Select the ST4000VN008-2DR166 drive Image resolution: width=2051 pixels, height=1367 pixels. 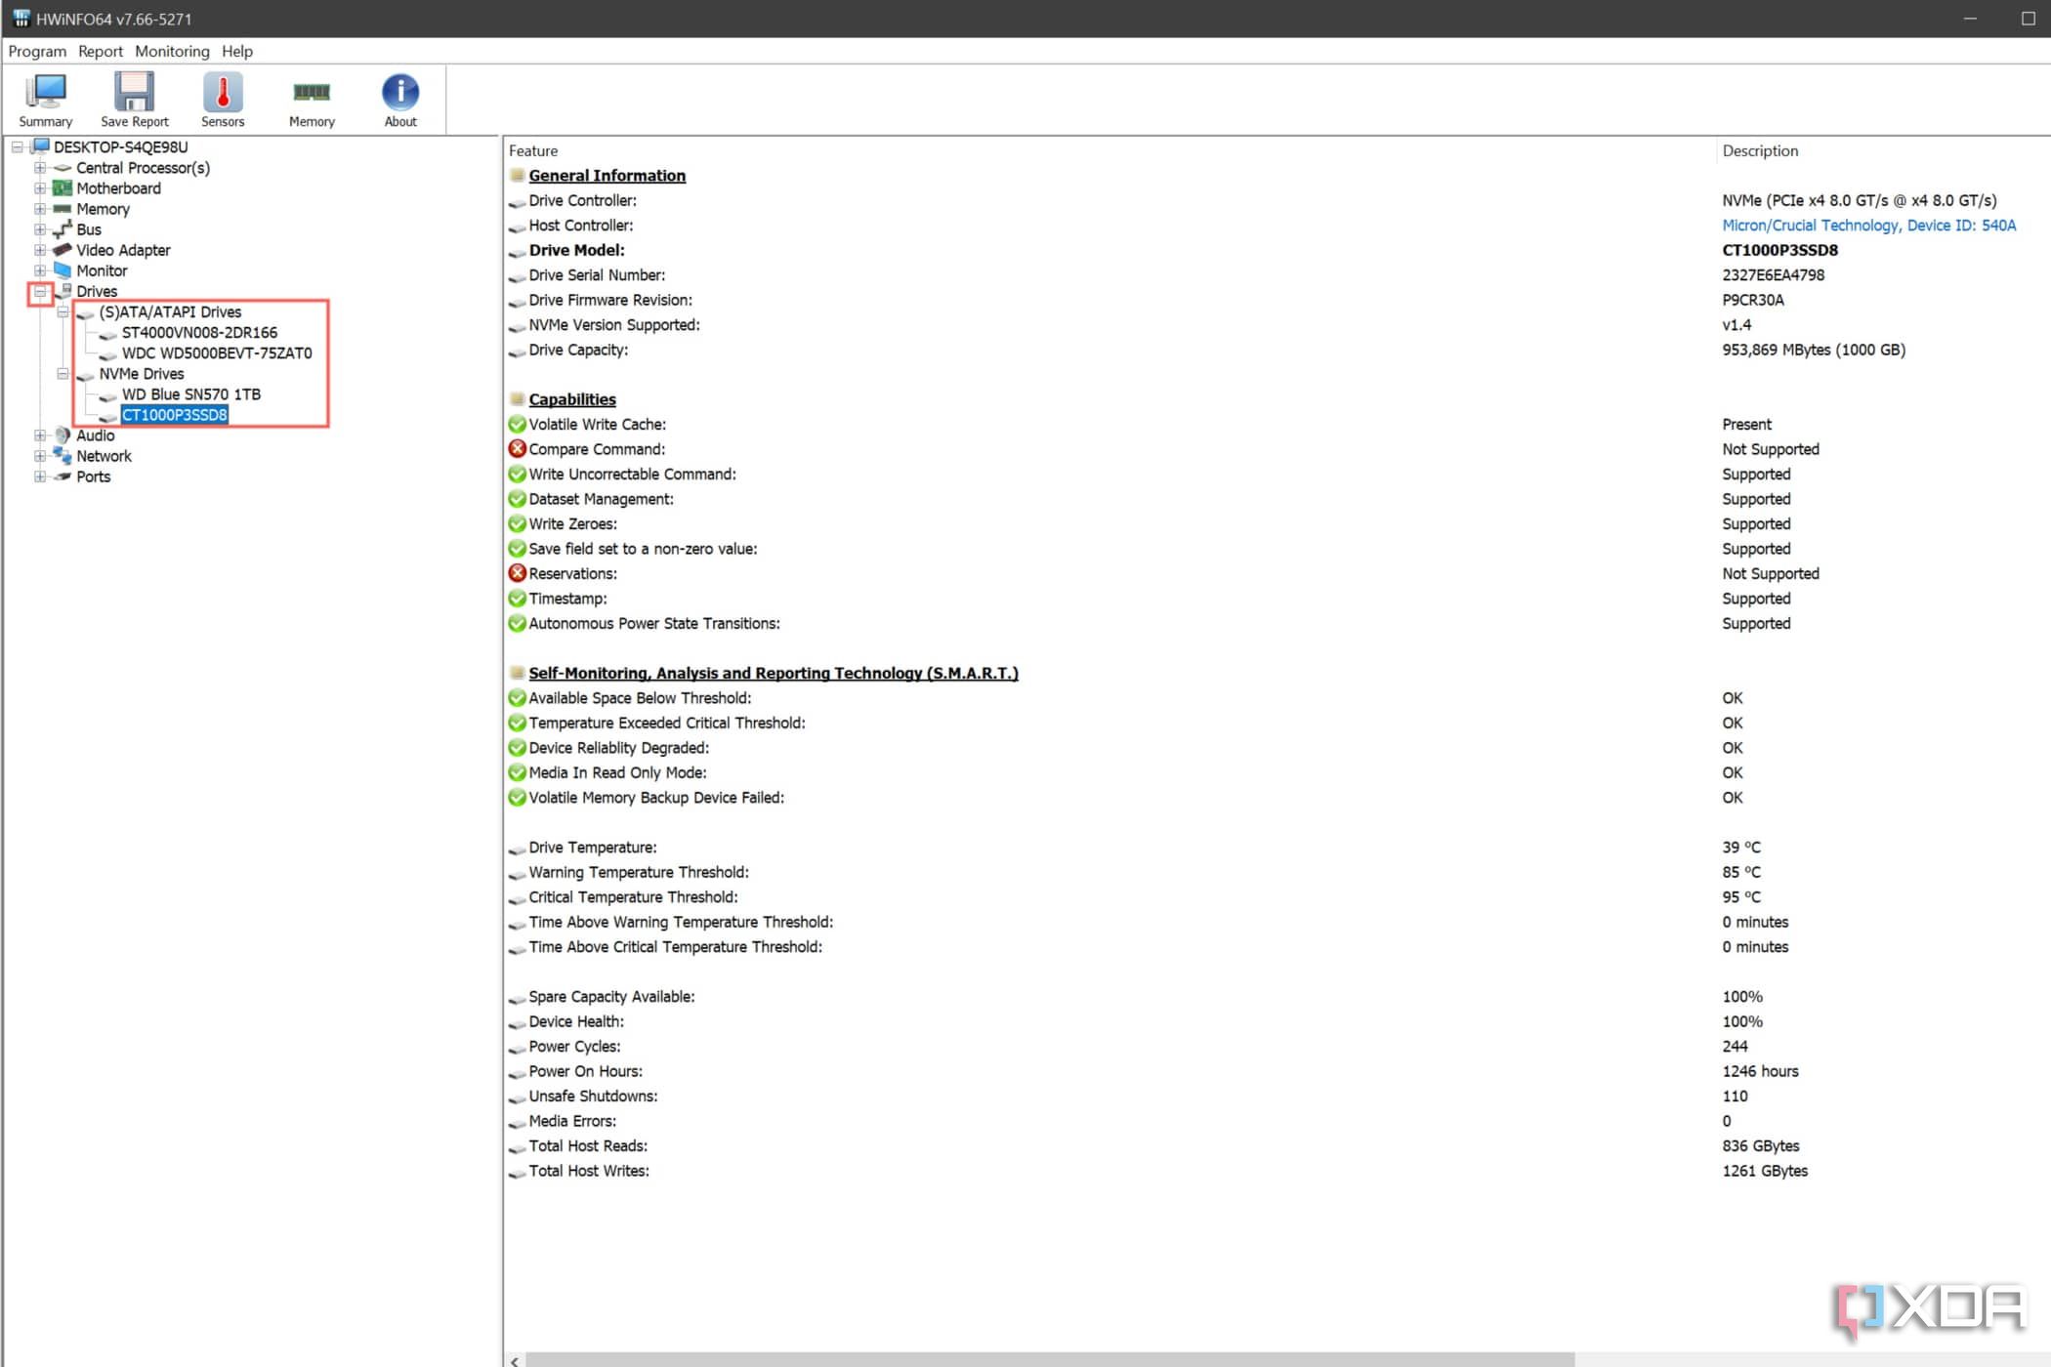coord(199,333)
